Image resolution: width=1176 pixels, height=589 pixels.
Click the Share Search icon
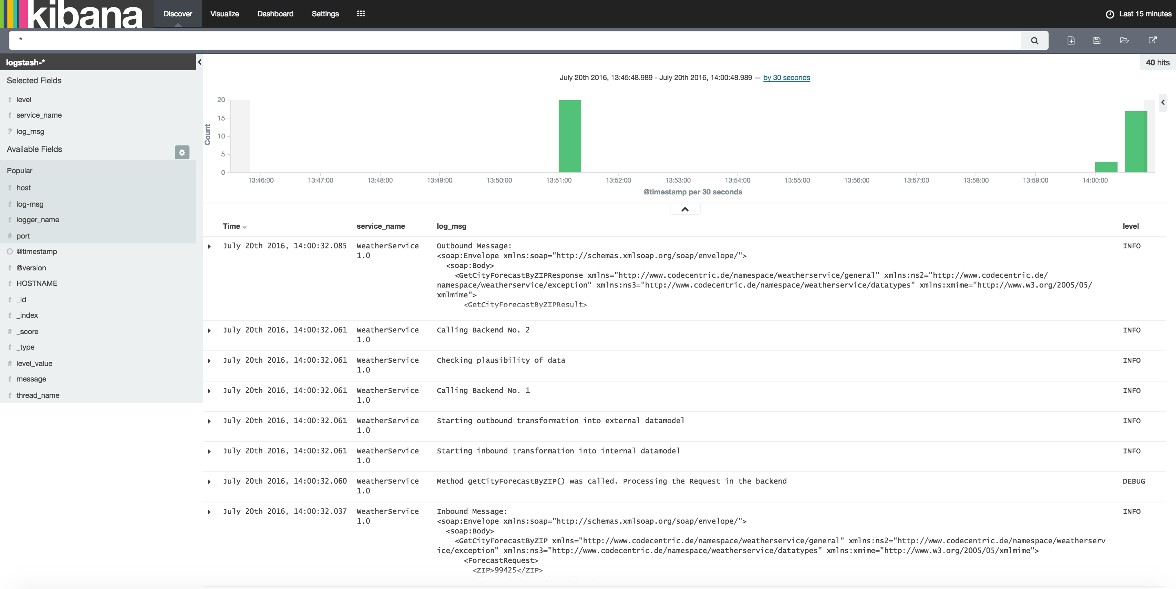(1152, 40)
